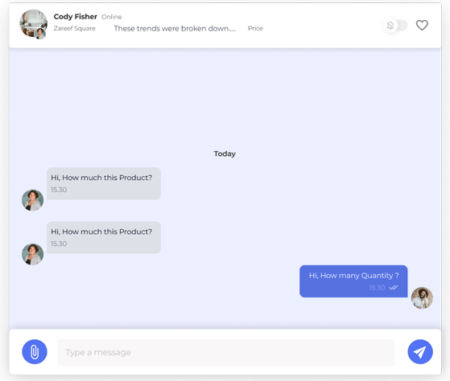Click the Price label in the header
Image resolution: width=450 pixels, height=381 pixels.
tap(255, 28)
